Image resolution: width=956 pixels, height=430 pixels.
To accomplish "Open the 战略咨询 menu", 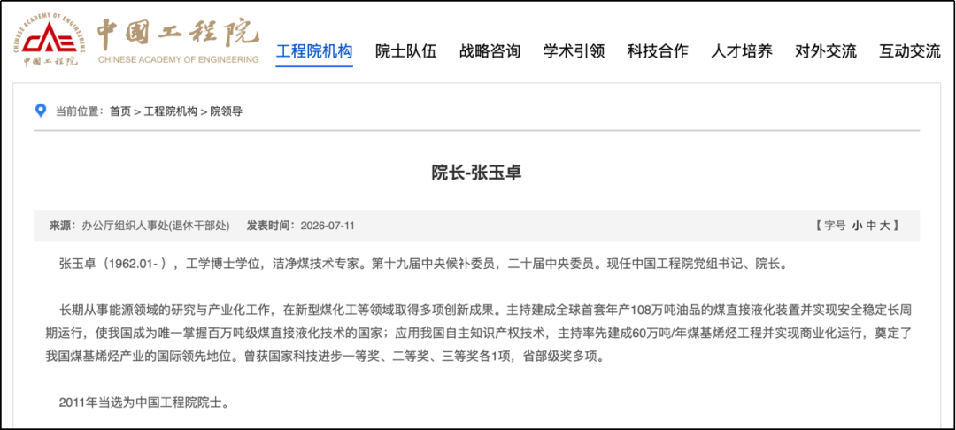I will [x=490, y=51].
